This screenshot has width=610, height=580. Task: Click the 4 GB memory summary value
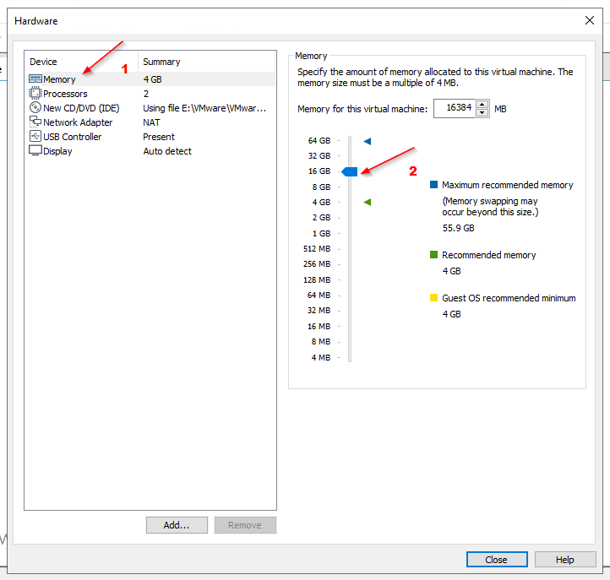[152, 79]
